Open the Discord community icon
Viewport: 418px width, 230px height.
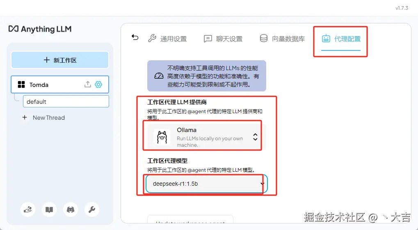tap(71, 210)
